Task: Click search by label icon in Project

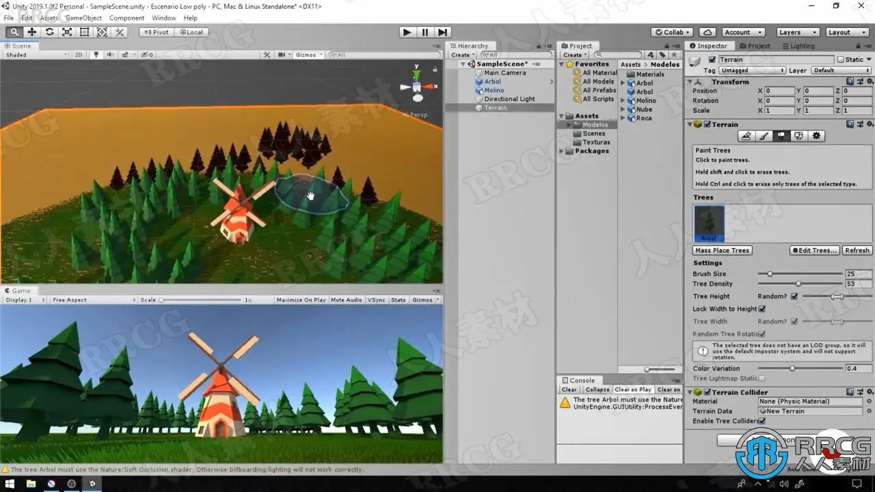Action: (x=662, y=55)
